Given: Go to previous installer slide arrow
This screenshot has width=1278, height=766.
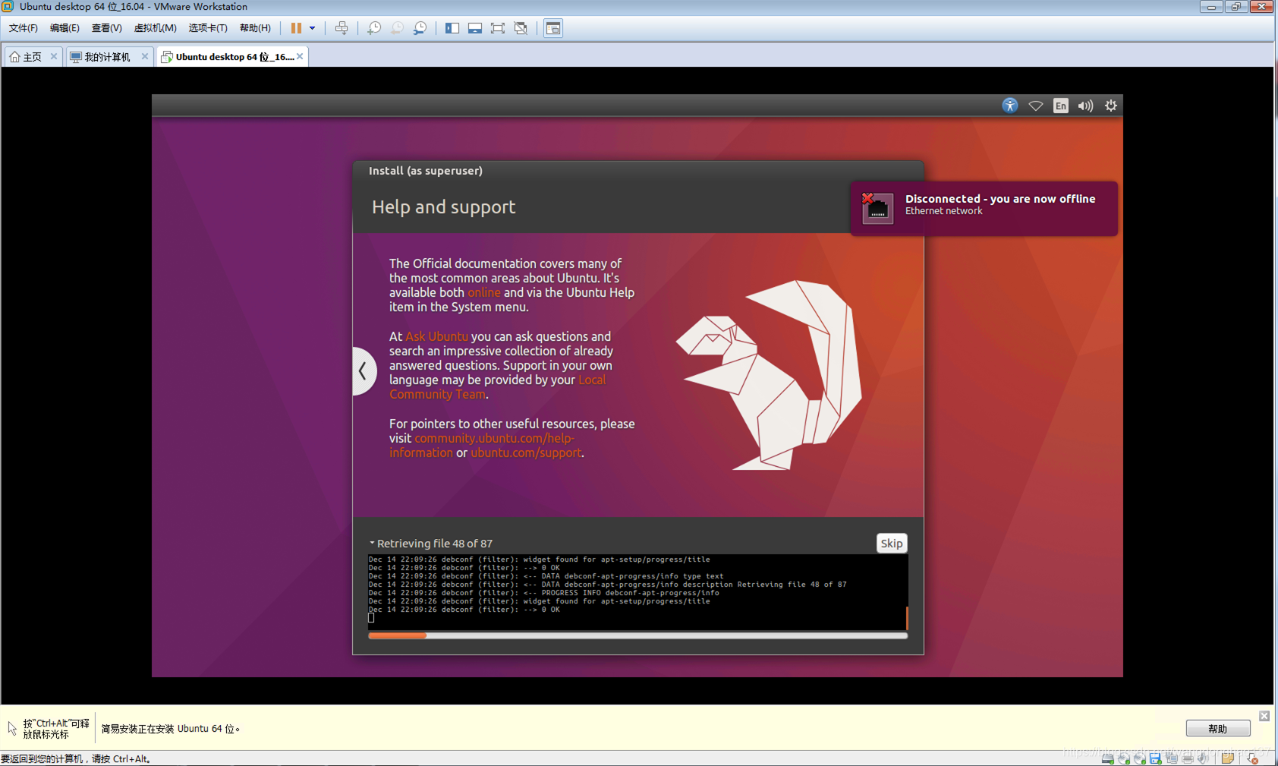Looking at the screenshot, I should 364,371.
